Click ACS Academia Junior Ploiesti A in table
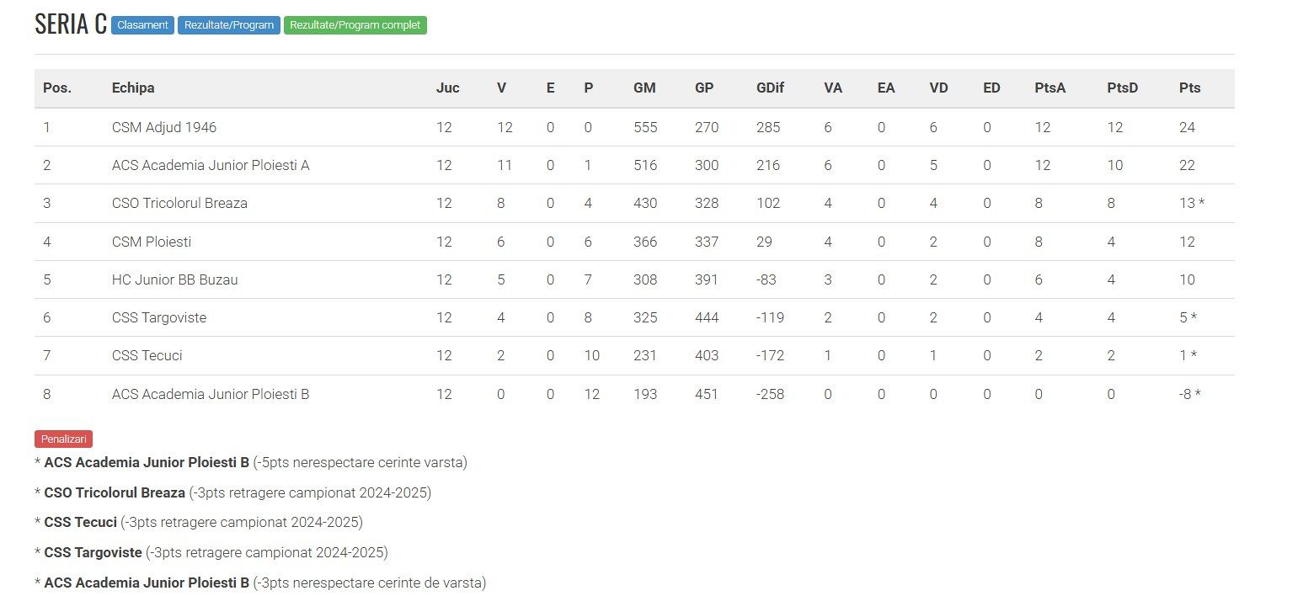 pos(211,165)
